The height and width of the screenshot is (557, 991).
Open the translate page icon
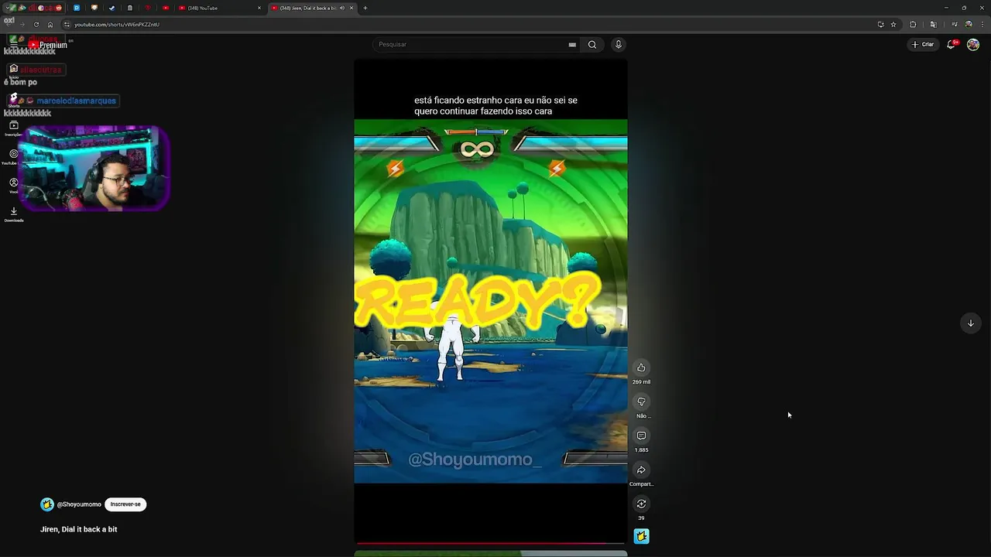[933, 24]
